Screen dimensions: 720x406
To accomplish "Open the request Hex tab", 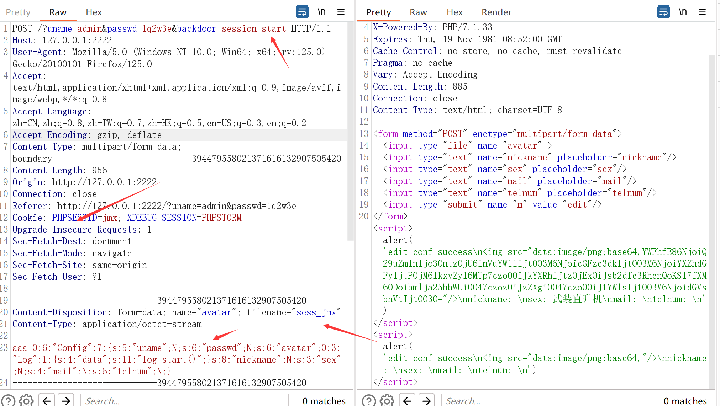I will click(x=94, y=12).
